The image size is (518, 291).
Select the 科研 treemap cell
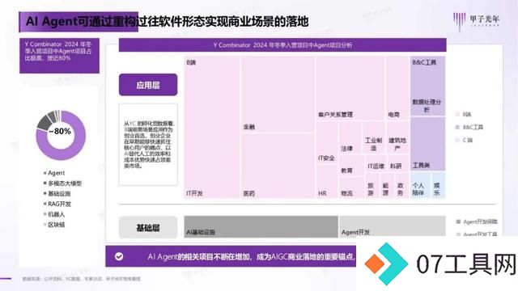coord(398,163)
